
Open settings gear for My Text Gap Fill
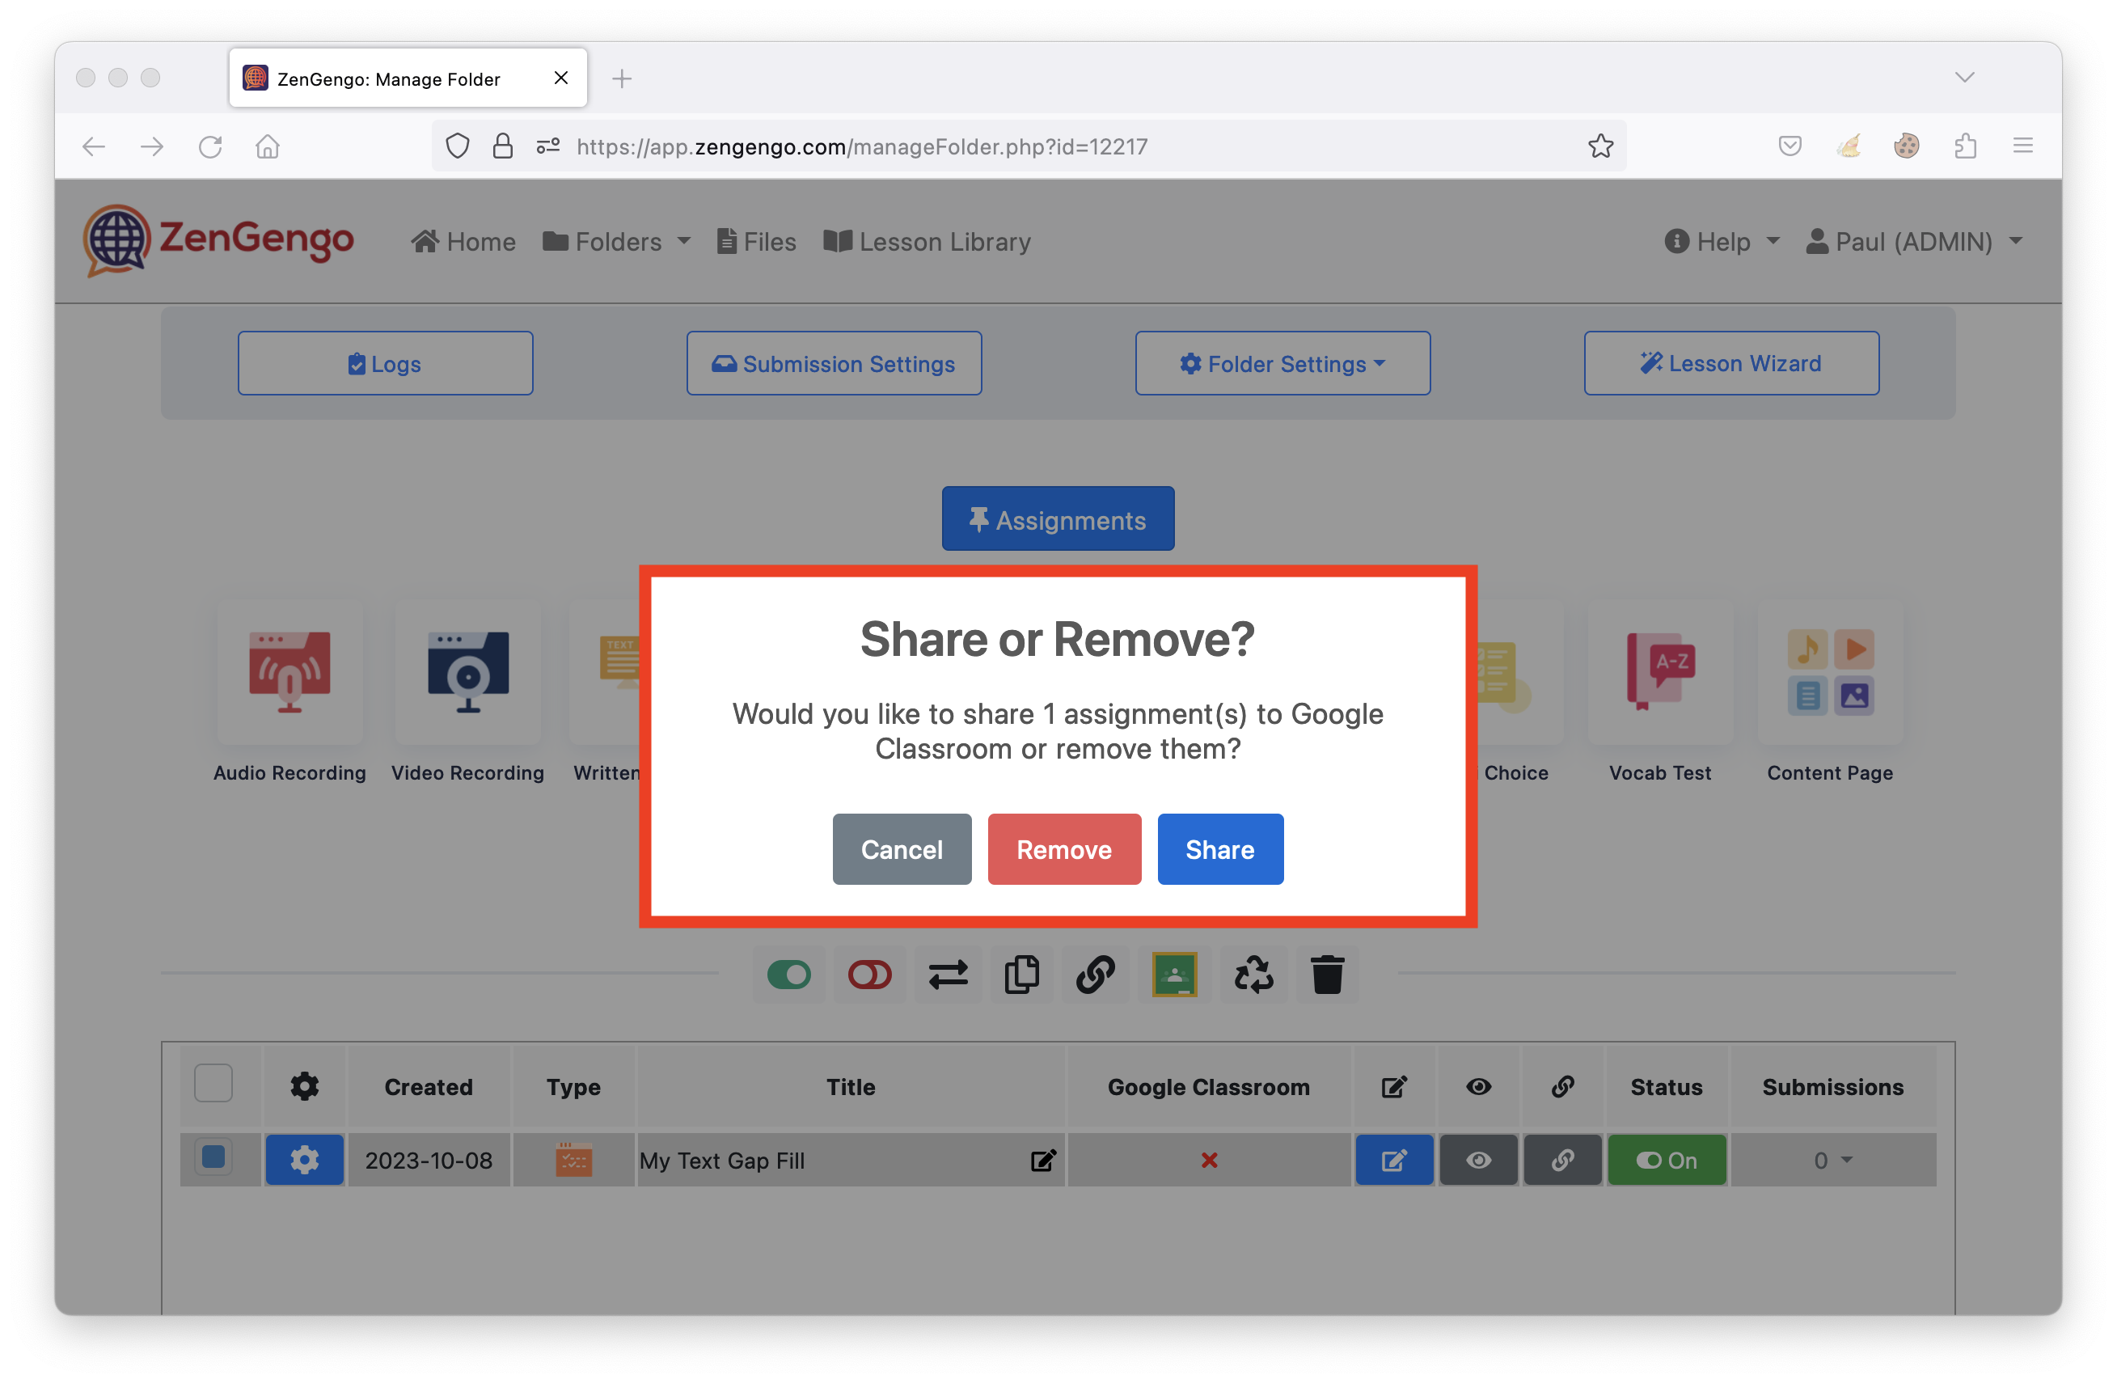click(304, 1160)
